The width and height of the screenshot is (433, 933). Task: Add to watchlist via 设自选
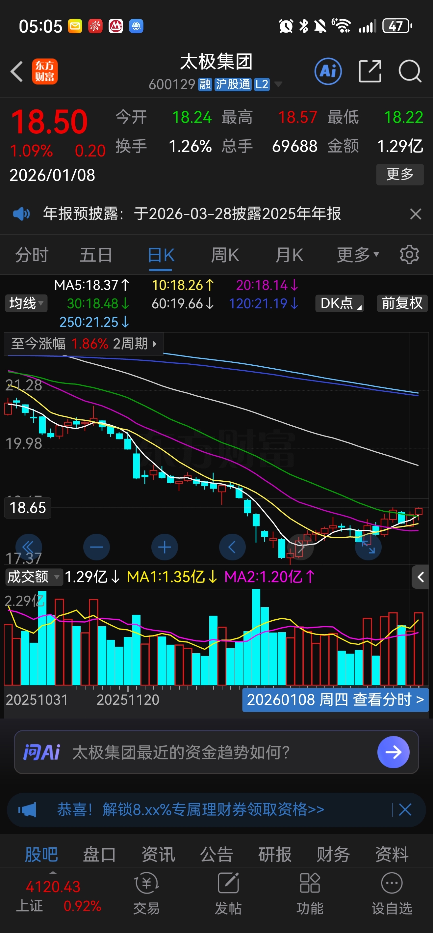[392, 893]
